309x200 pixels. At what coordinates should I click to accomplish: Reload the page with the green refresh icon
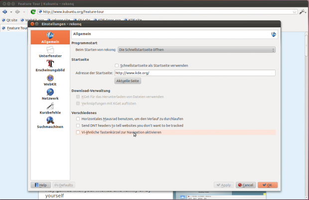(x=33, y=11)
